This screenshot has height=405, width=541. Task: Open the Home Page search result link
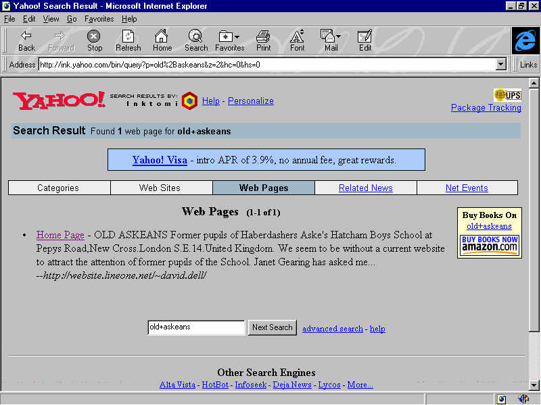pyautogui.click(x=60, y=235)
